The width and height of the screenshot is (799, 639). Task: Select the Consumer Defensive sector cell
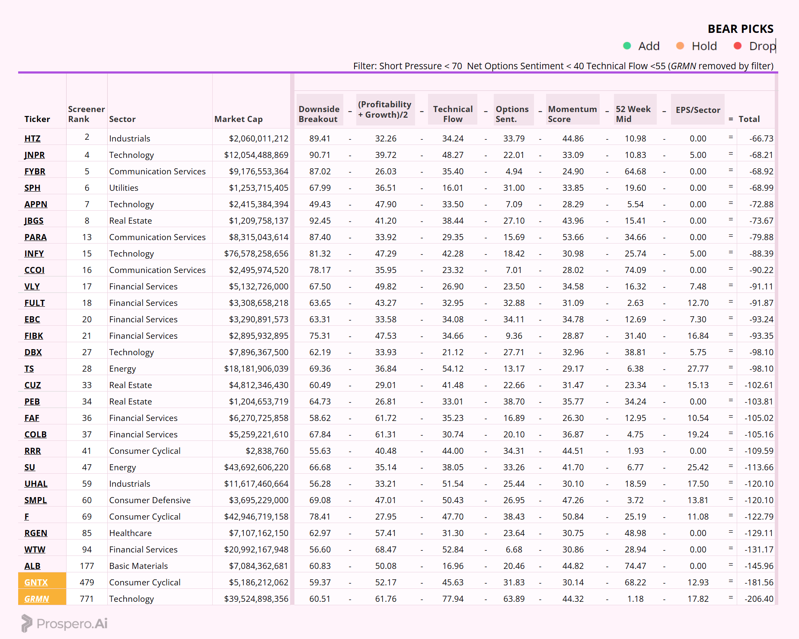click(150, 500)
